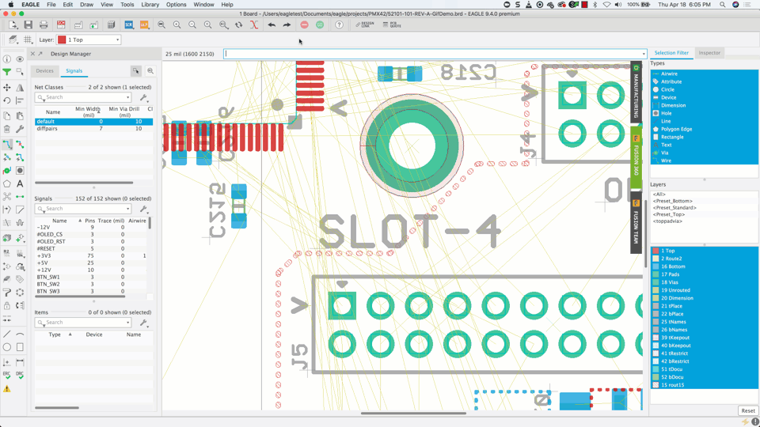Click the Delete trash tool icon
Image resolution: width=760 pixels, height=427 pixels.
point(7,129)
